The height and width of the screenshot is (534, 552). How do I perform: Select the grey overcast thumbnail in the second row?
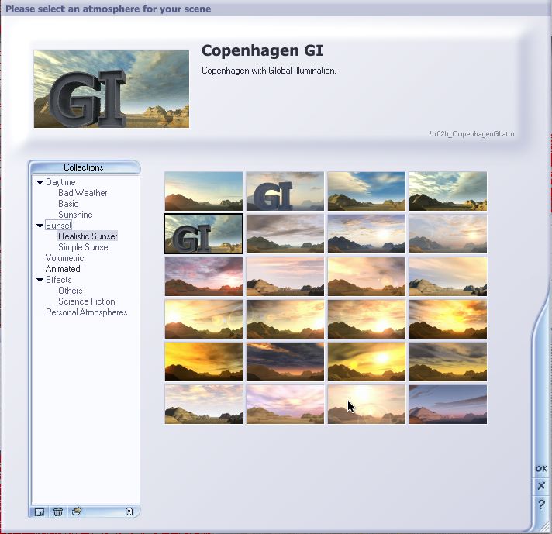point(285,234)
